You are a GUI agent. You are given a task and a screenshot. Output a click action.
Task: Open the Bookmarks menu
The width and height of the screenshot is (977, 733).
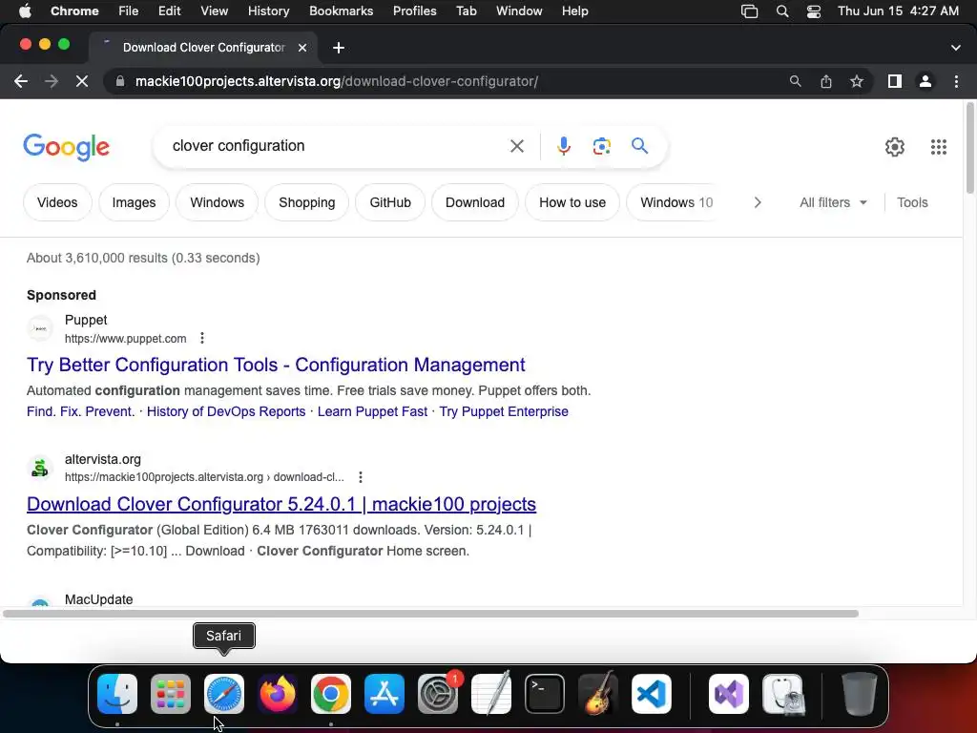click(x=341, y=11)
